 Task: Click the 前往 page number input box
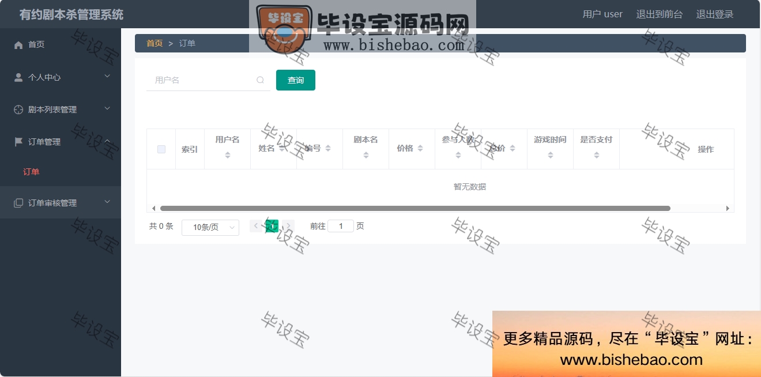(x=341, y=226)
